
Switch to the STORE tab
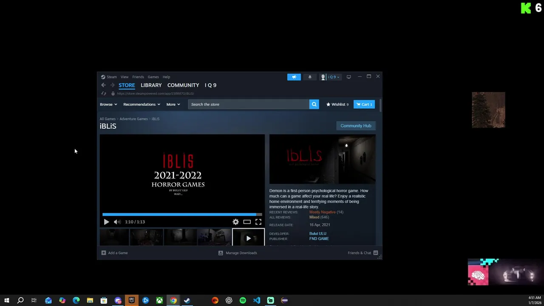coord(127,85)
